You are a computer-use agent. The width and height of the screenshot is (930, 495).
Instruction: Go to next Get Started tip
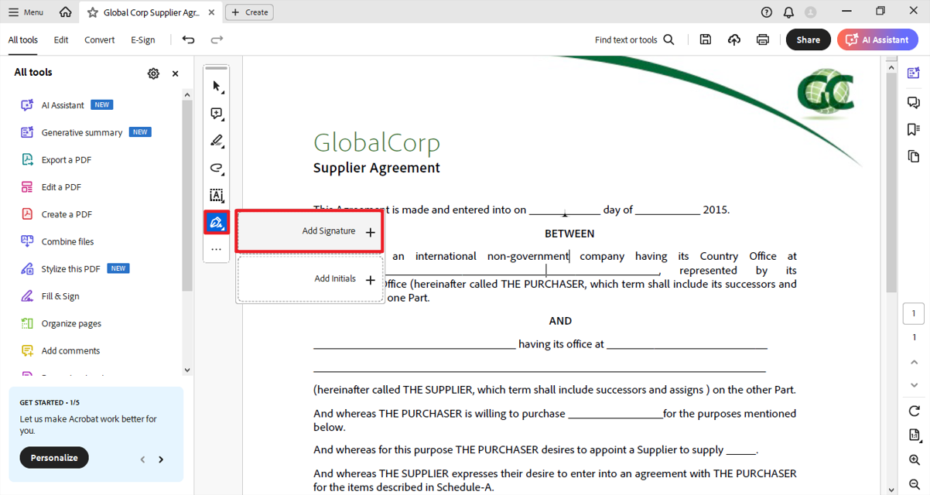pos(161,459)
